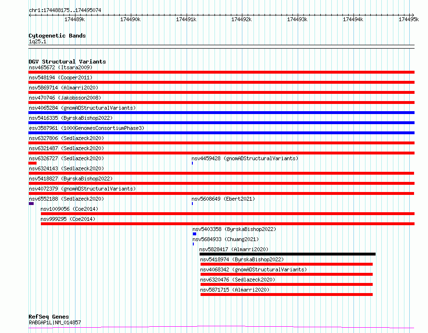Open nsv5684933 (Chuang2021) label
428x333 pixels.
tap(226, 239)
